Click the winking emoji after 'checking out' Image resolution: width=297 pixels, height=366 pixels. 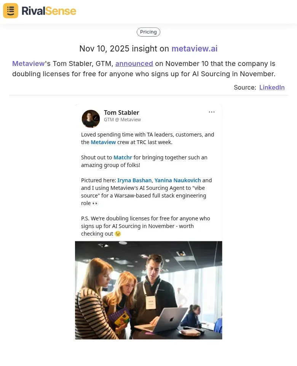click(x=118, y=234)
